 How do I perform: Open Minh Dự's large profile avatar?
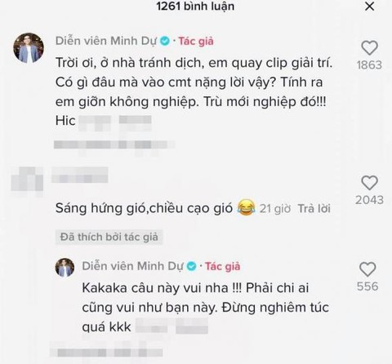click(x=29, y=48)
